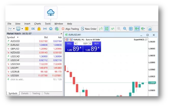
Task: Switch chart to candlesticks mode
Action: (x=107, y=29)
